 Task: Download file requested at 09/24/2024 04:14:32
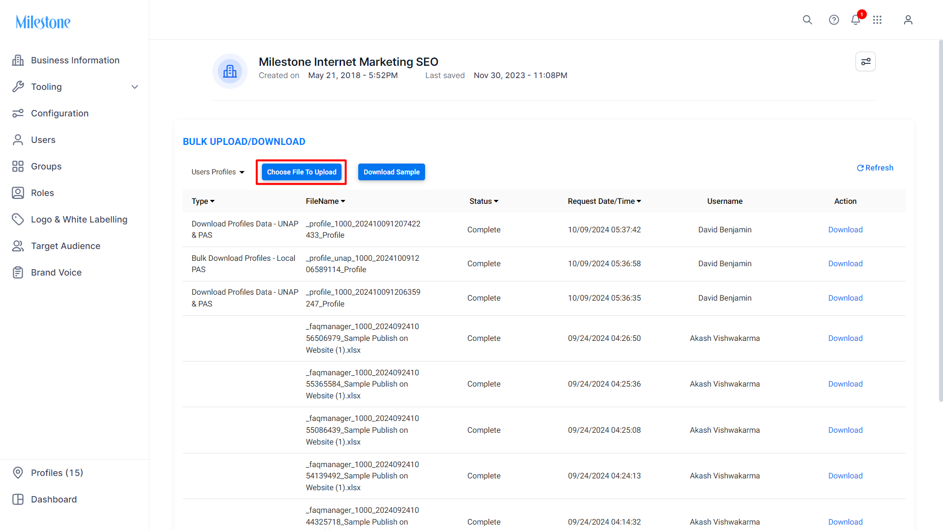click(845, 522)
